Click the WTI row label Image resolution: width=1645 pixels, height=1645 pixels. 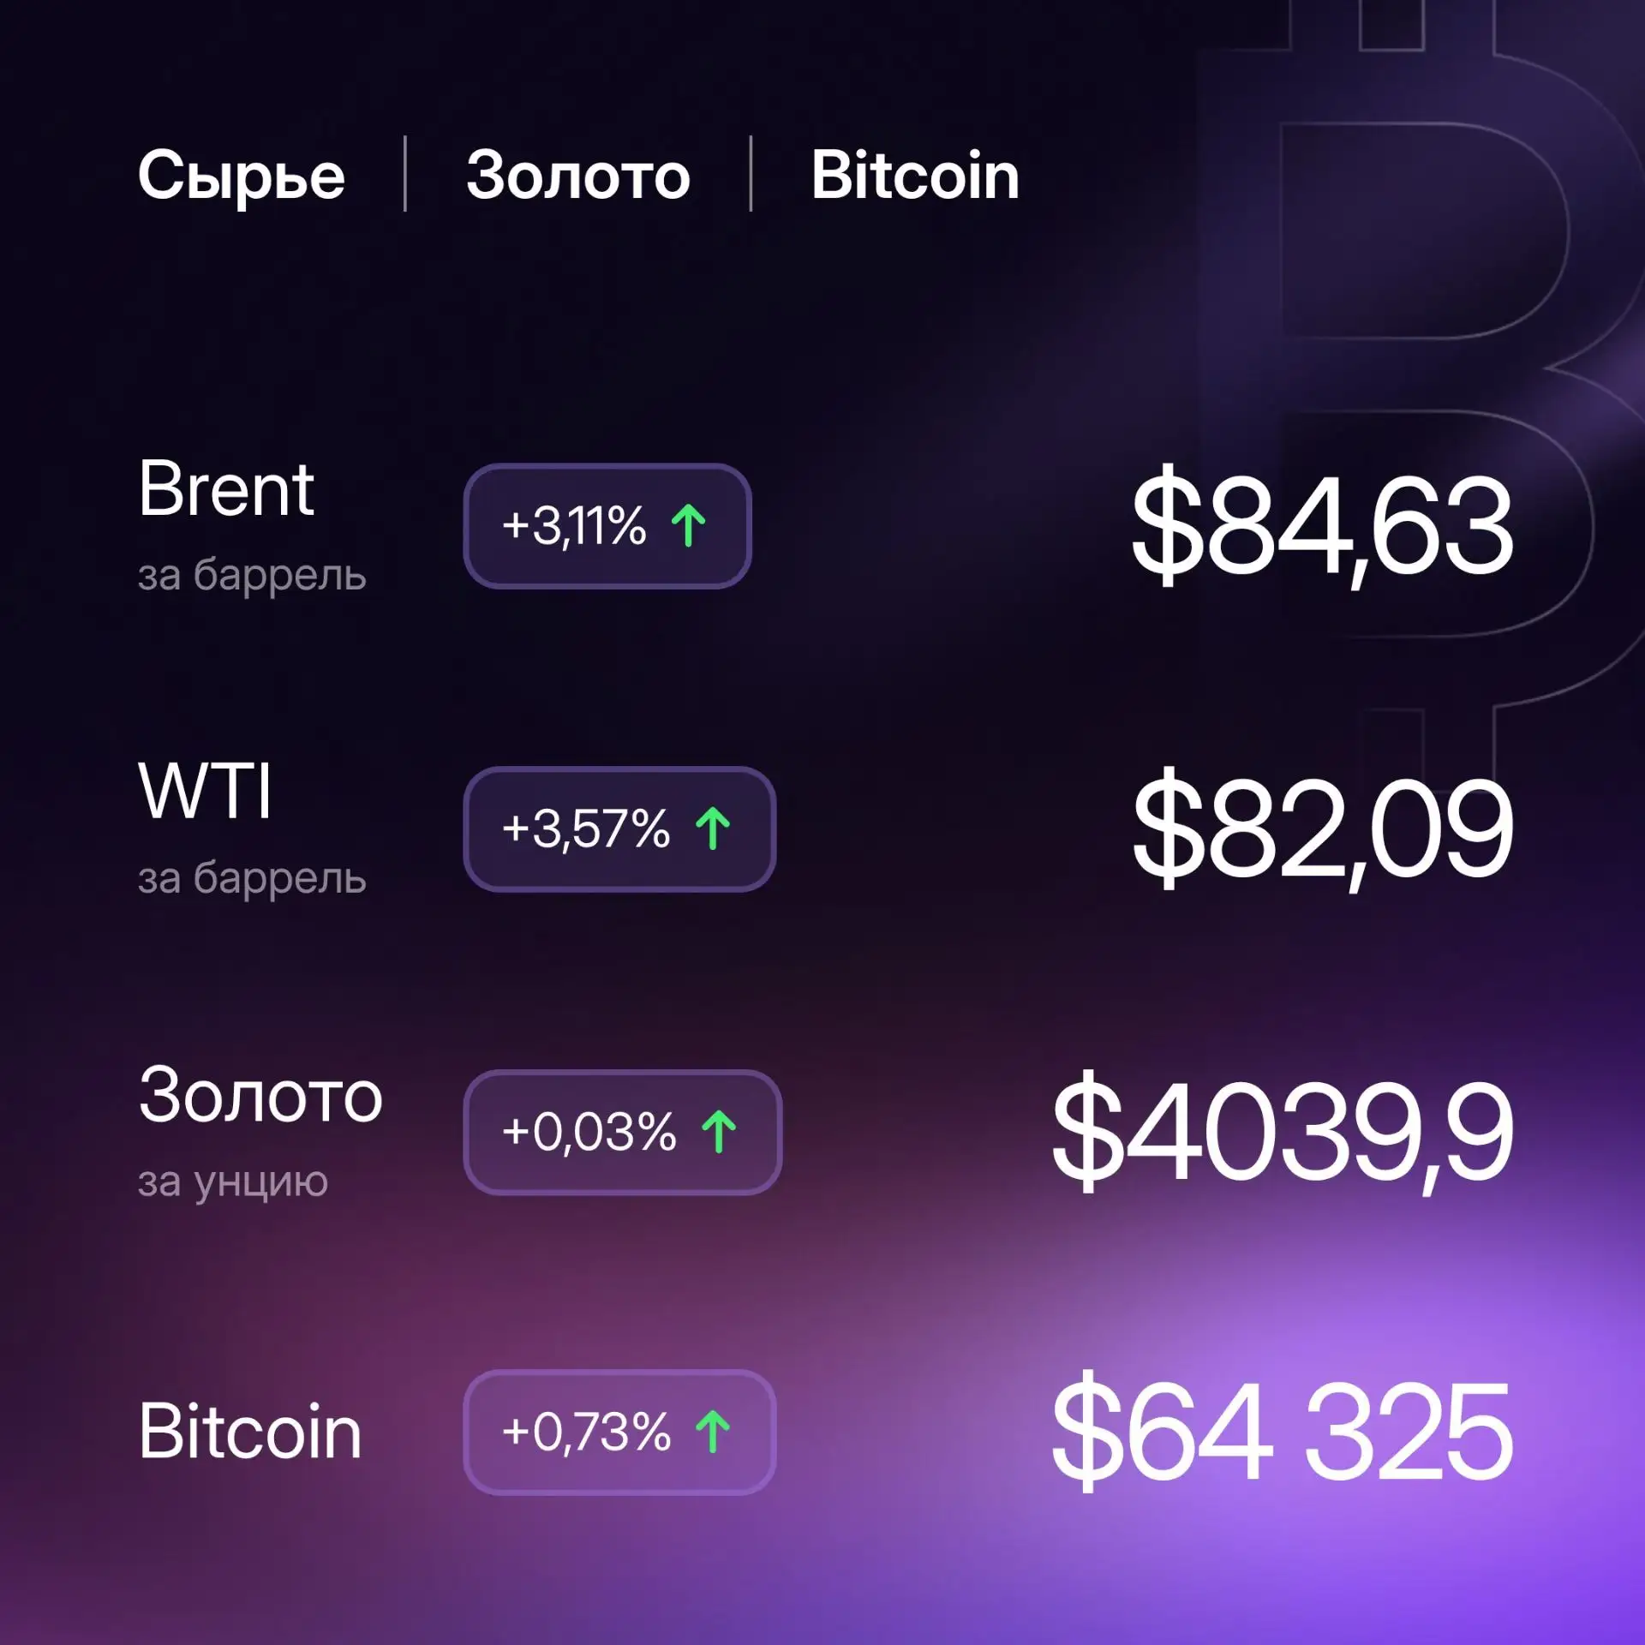(205, 792)
